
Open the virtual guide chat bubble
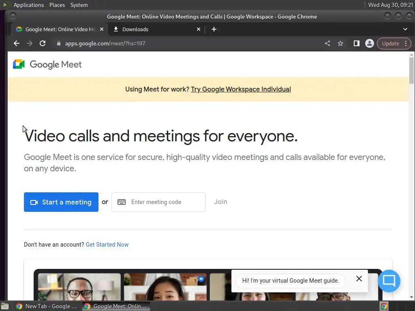pyautogui.click(x=389, y=281)
